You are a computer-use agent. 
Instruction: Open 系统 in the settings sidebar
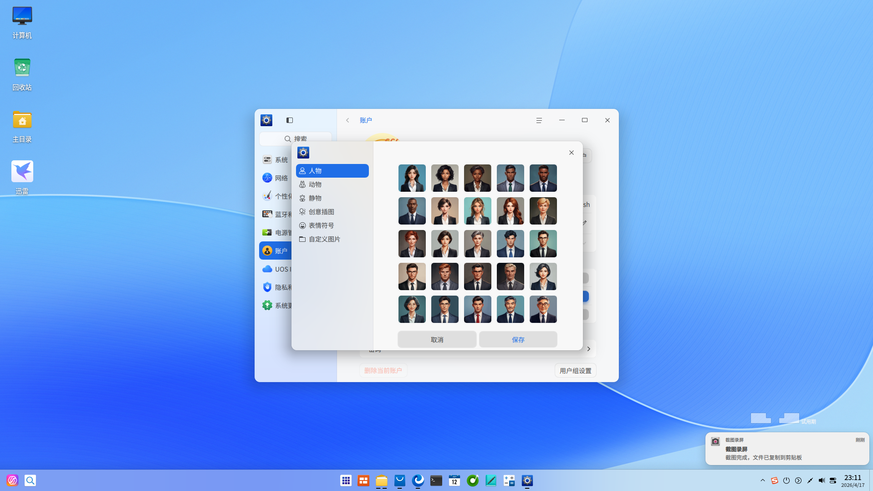pos(276,160)
